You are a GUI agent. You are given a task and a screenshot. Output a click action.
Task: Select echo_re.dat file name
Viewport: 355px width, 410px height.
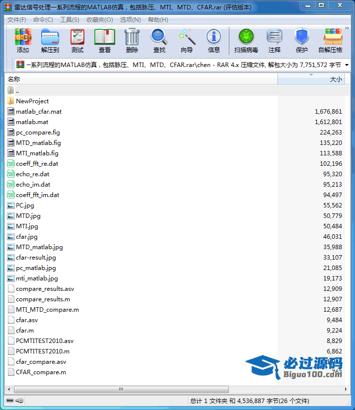tap(33, 174)
